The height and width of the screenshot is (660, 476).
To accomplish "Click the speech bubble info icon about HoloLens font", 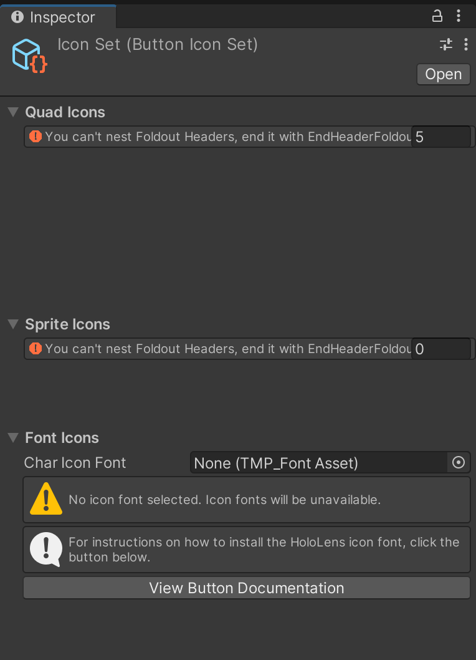I will 45,549.
